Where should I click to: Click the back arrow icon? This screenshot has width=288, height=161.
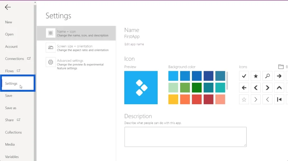8,7
